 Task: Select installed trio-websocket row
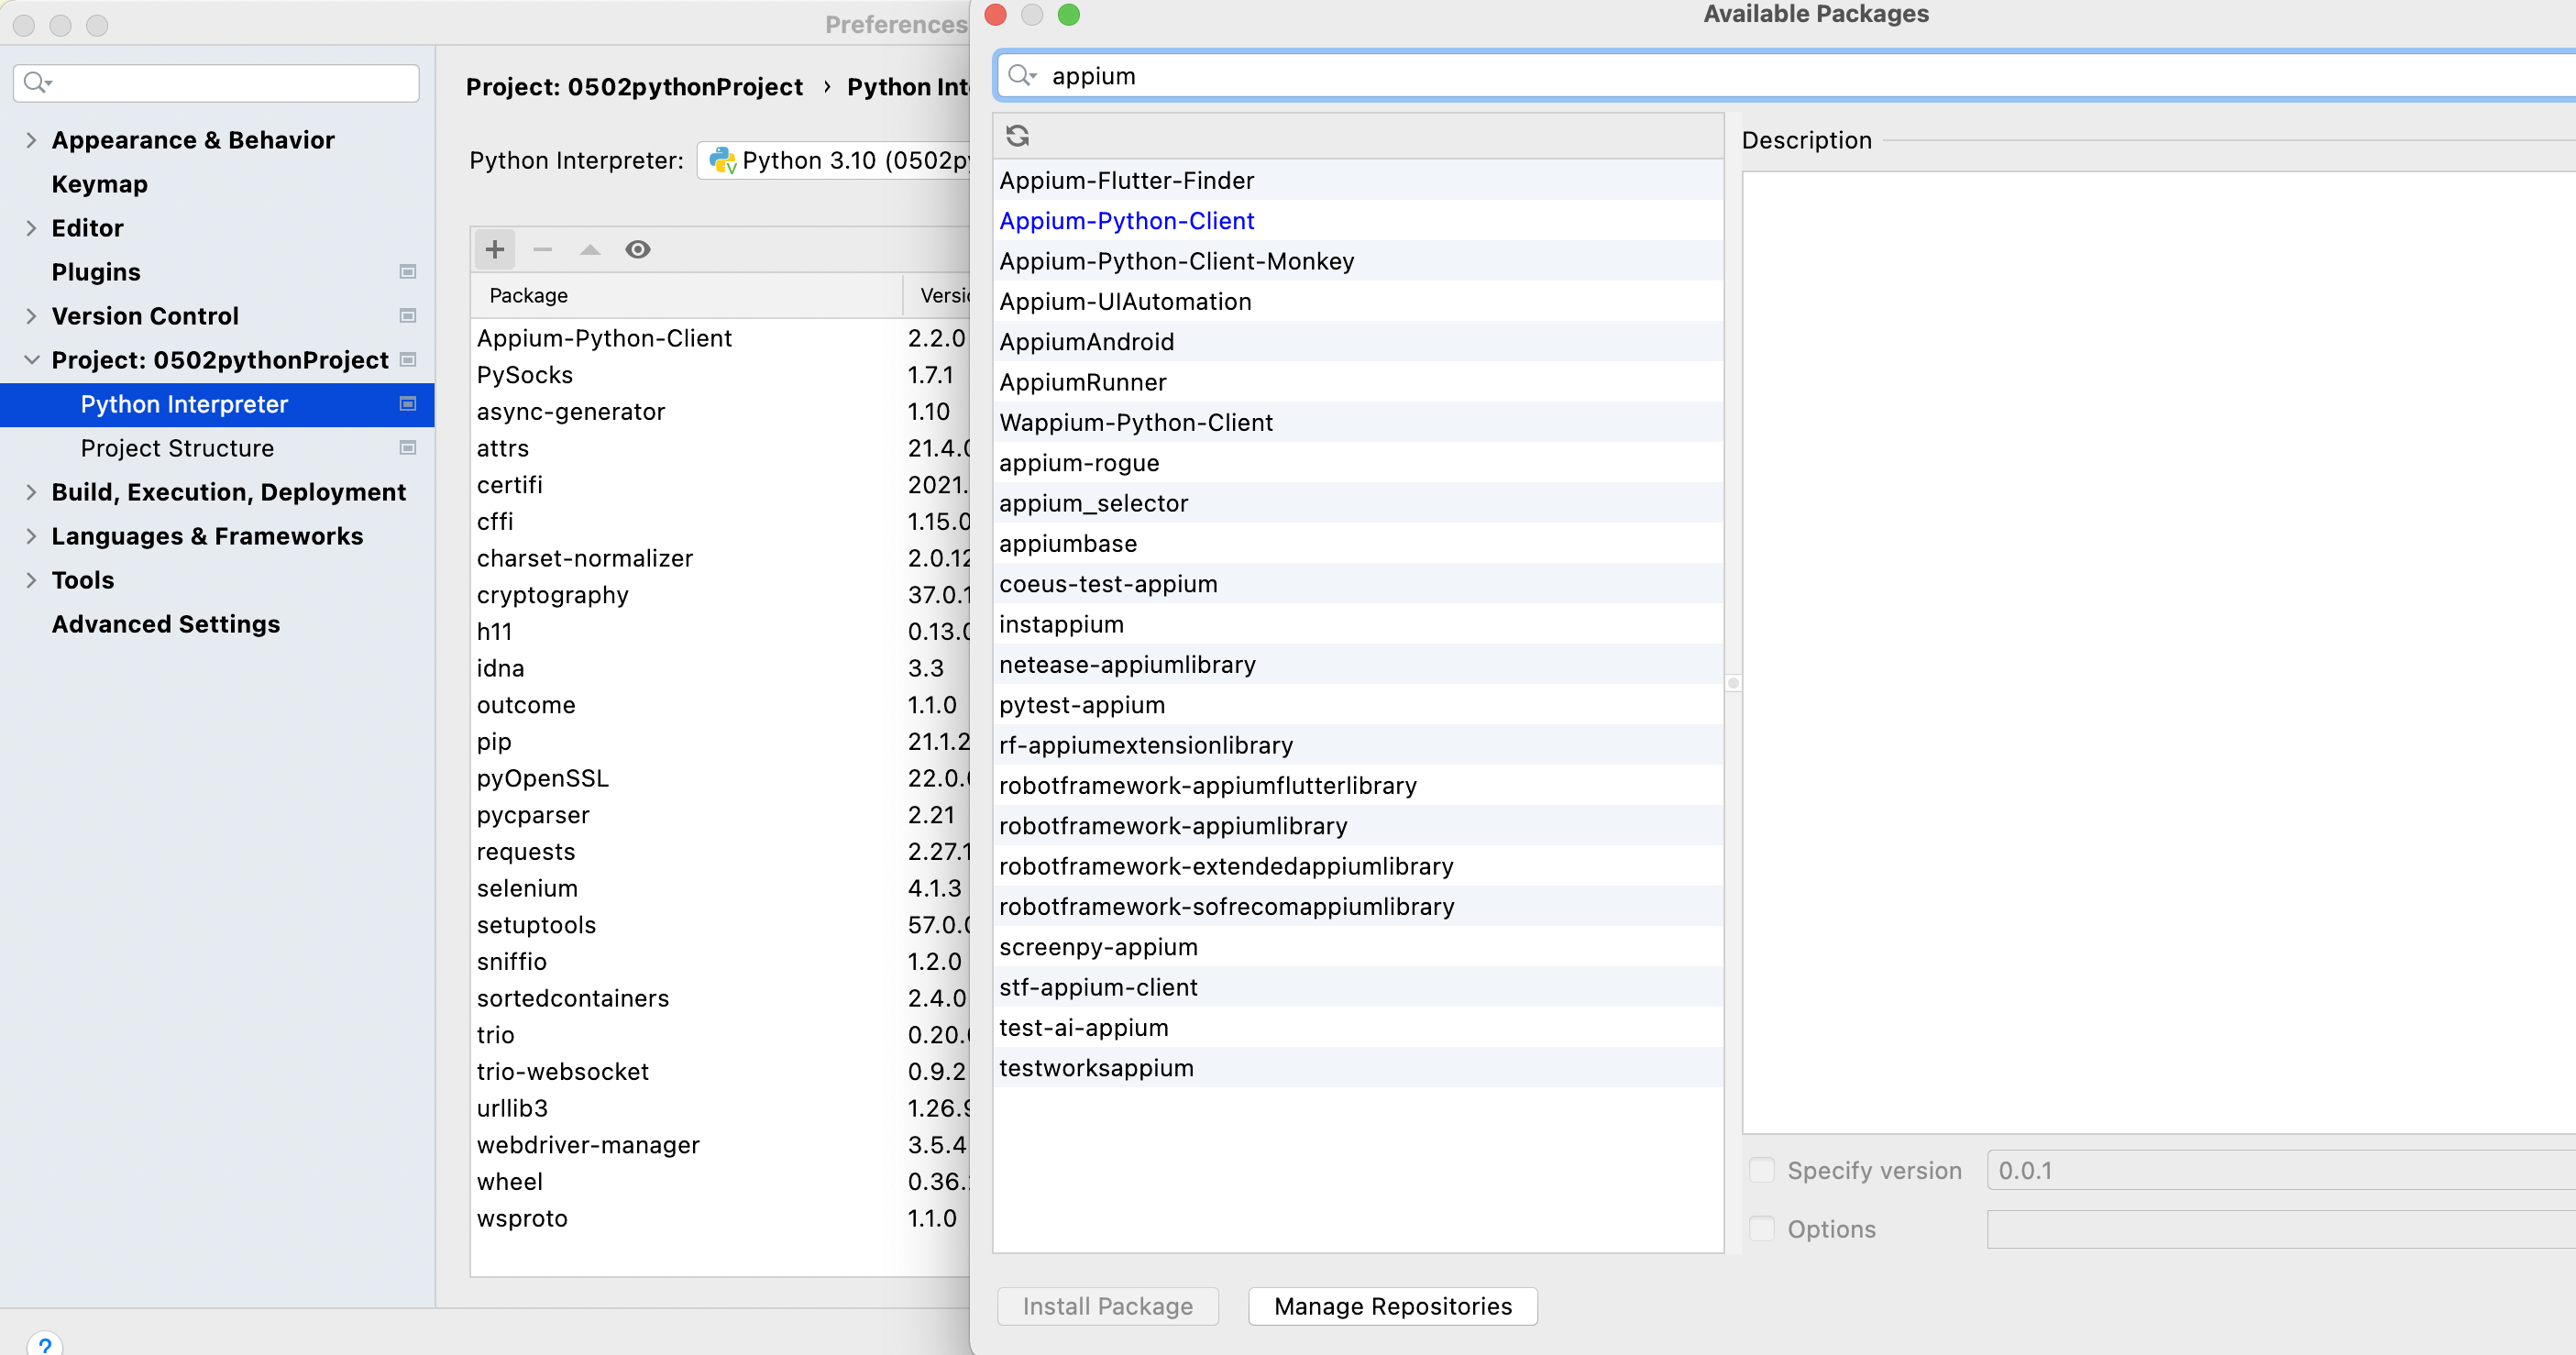[721, 1071]
